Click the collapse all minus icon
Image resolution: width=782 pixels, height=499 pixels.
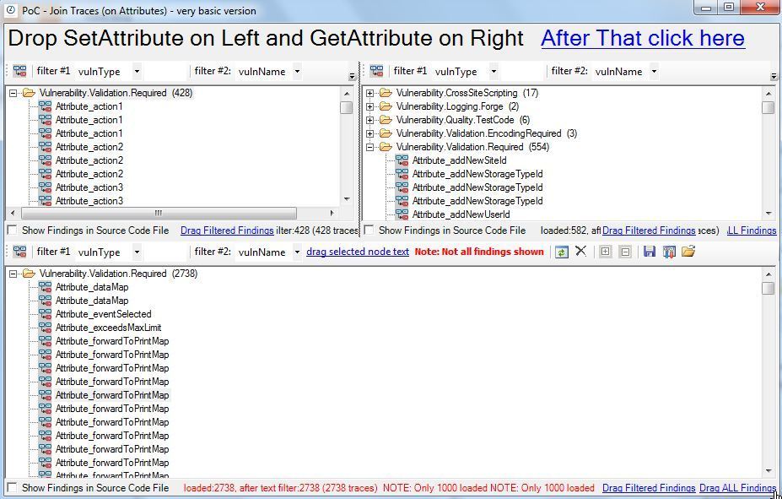(625, 252)
